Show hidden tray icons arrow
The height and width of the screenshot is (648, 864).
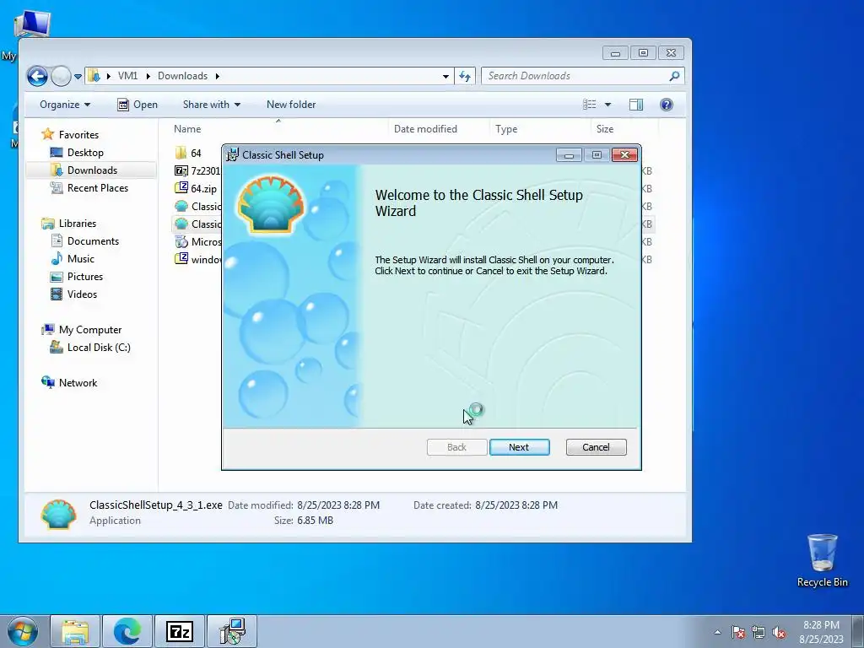point(717,632)
